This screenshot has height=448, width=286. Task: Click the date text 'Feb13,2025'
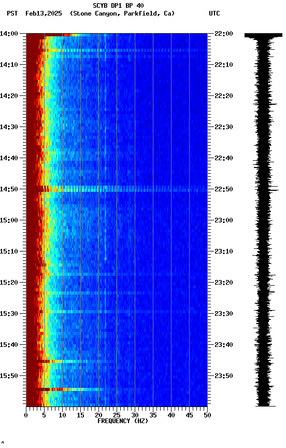[x=44, y=13]
